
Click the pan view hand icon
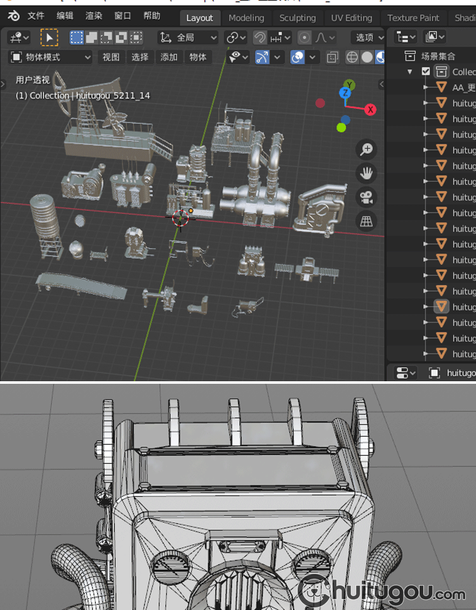coord(366,173)
